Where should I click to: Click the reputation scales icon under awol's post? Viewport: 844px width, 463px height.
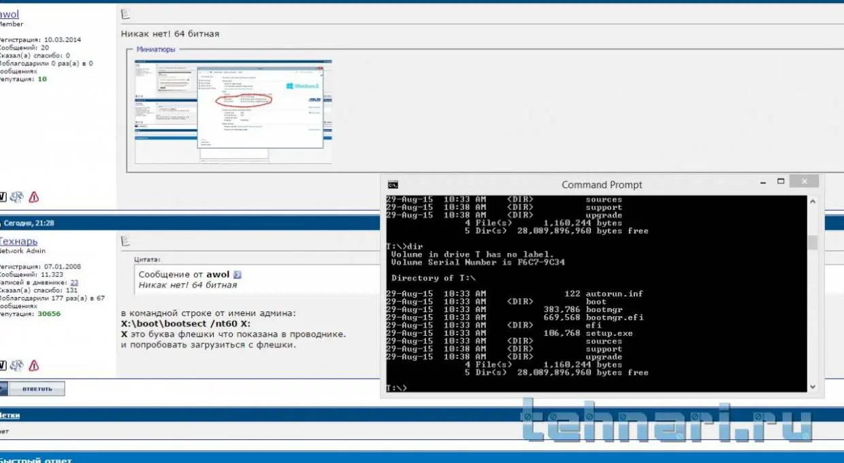click(16, 196)
